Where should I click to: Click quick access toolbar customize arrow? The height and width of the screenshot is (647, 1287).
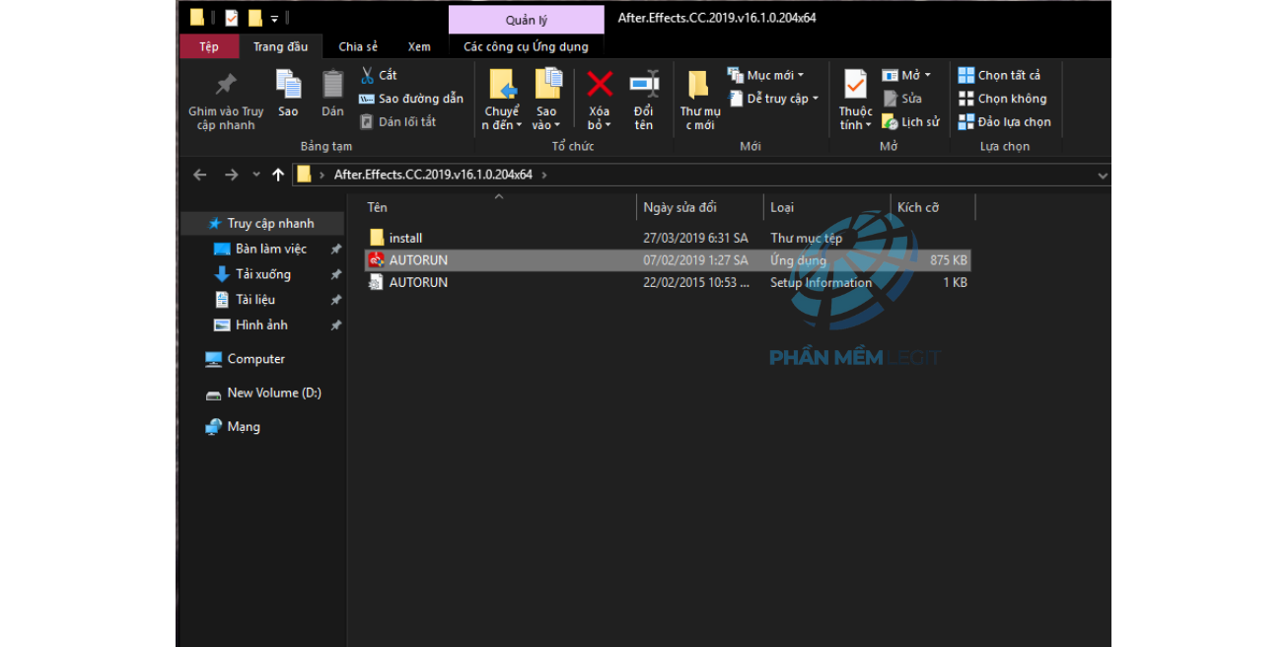(274, 19)
